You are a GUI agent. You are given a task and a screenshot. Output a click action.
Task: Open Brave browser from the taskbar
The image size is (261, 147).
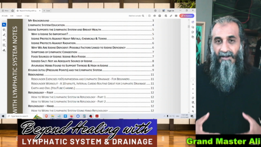(x=46, y=116)
